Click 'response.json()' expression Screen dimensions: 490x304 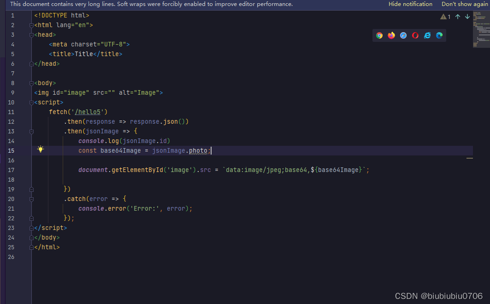[x=159, y=121]
